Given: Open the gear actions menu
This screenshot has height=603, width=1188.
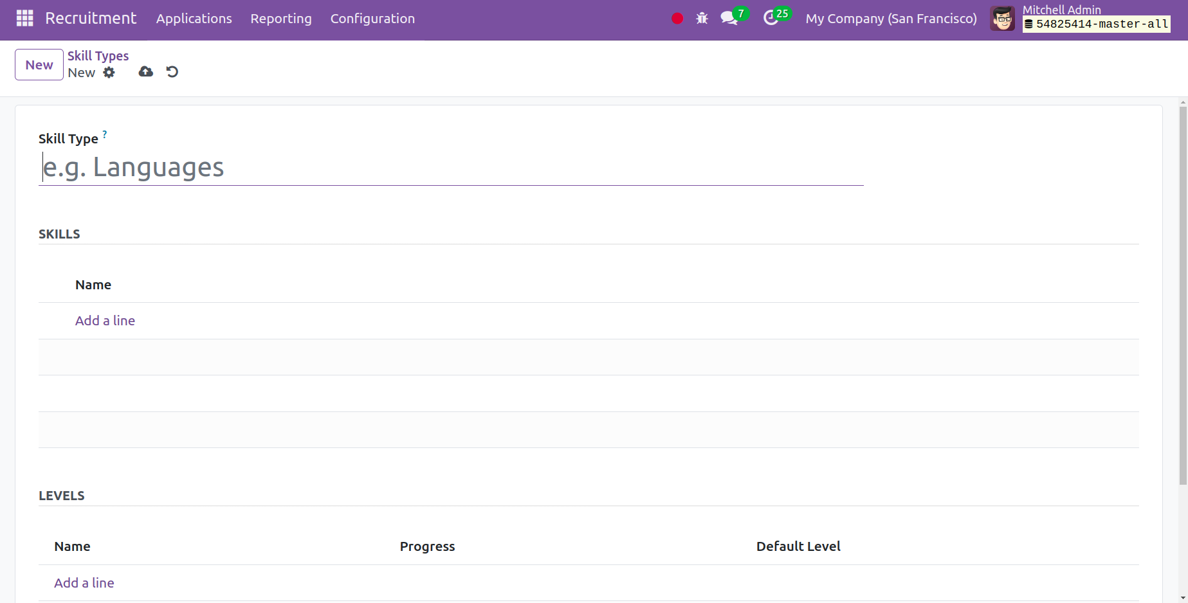Looking at the screenshot, I should pos(109,73).
